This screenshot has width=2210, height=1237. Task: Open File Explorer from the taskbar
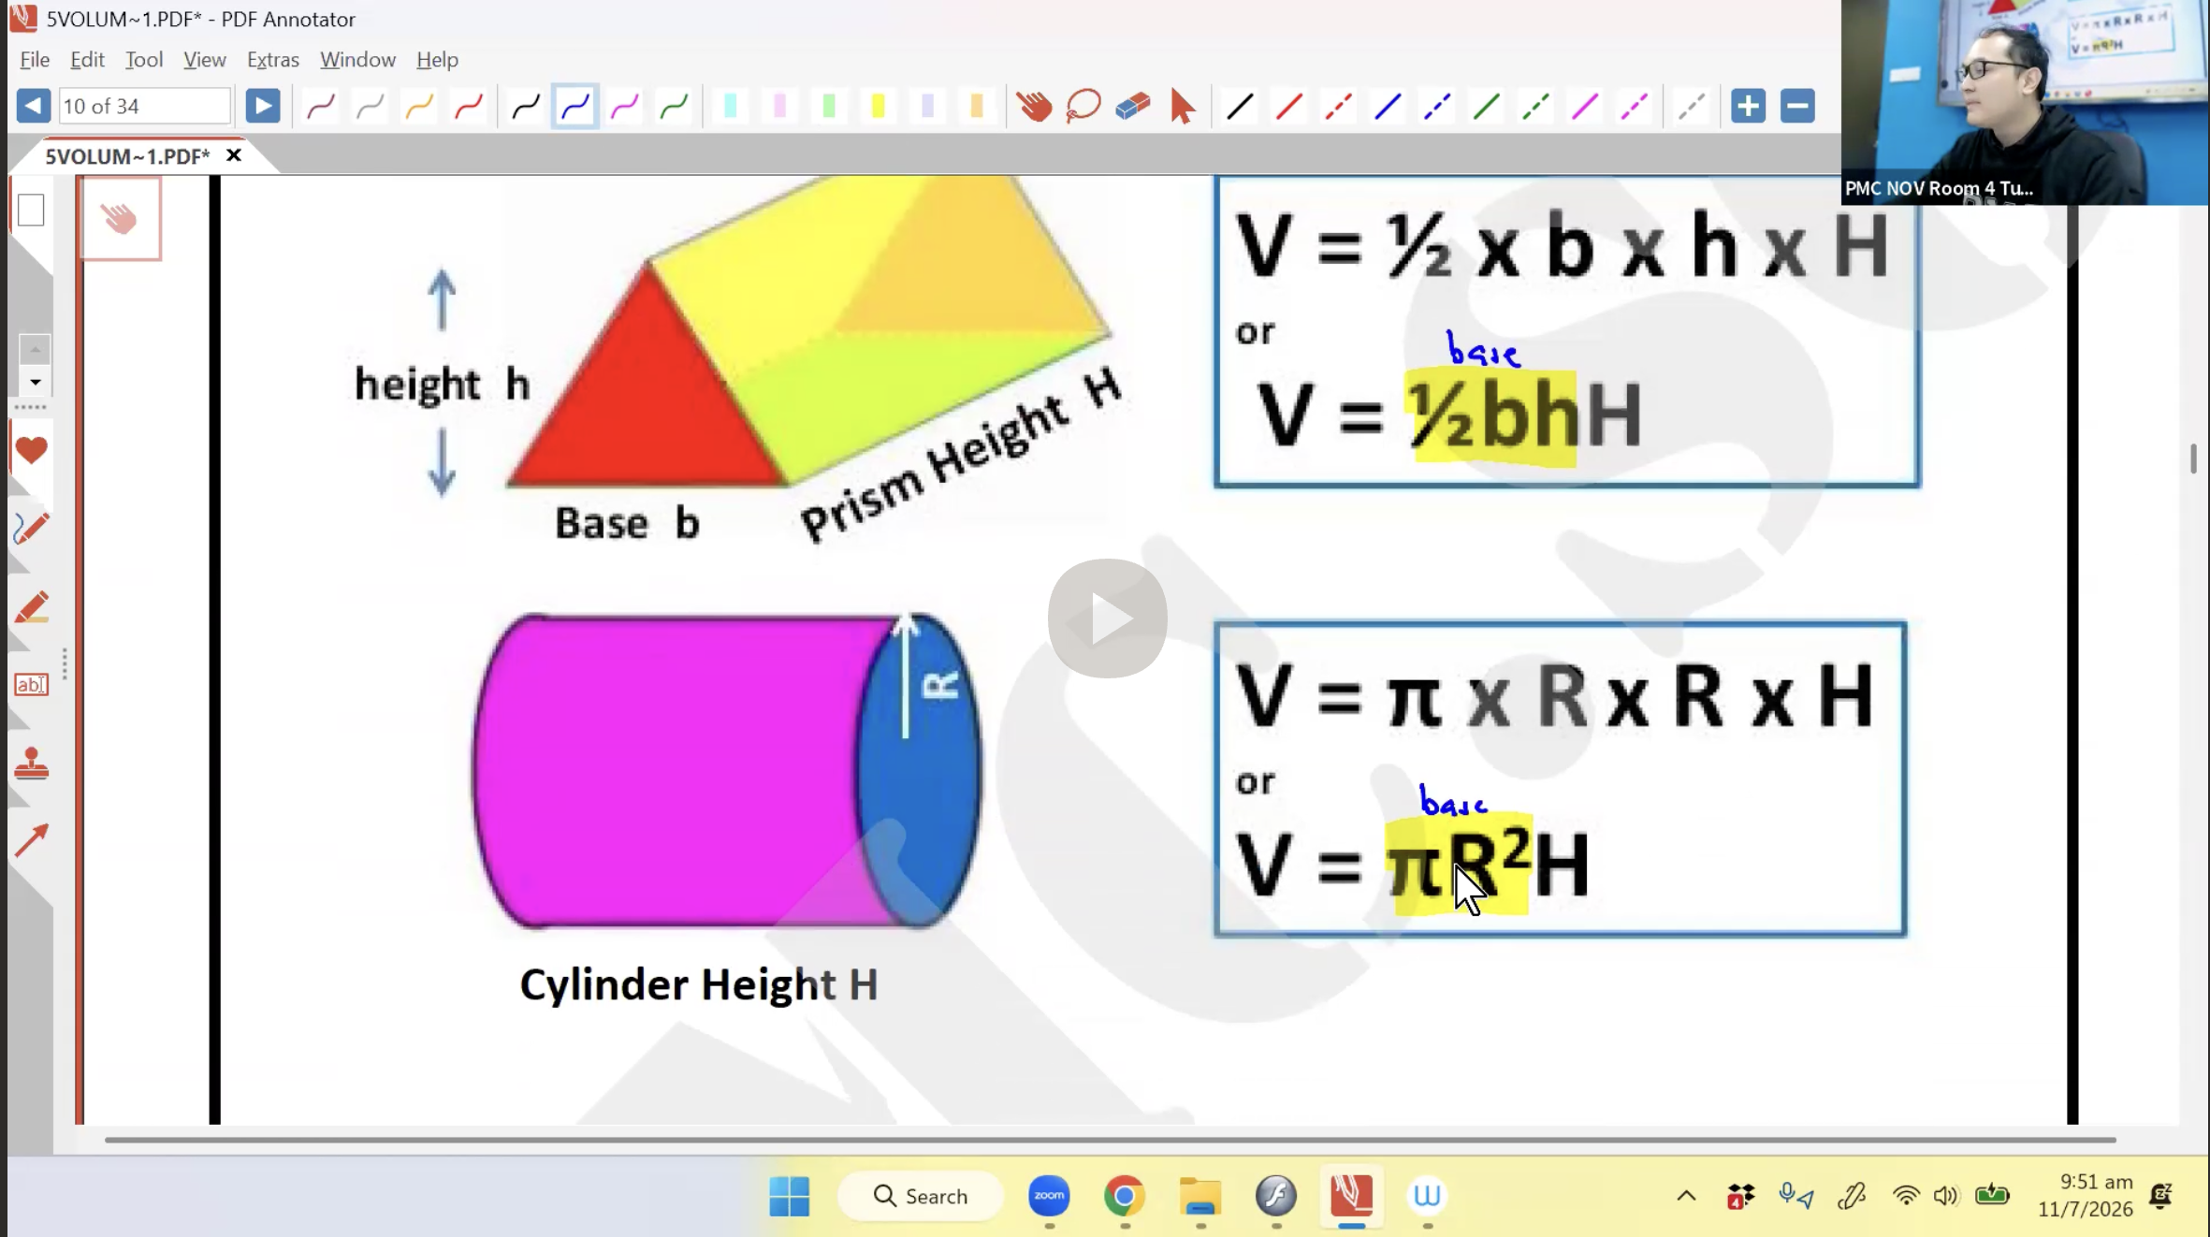point(1200,1196)
